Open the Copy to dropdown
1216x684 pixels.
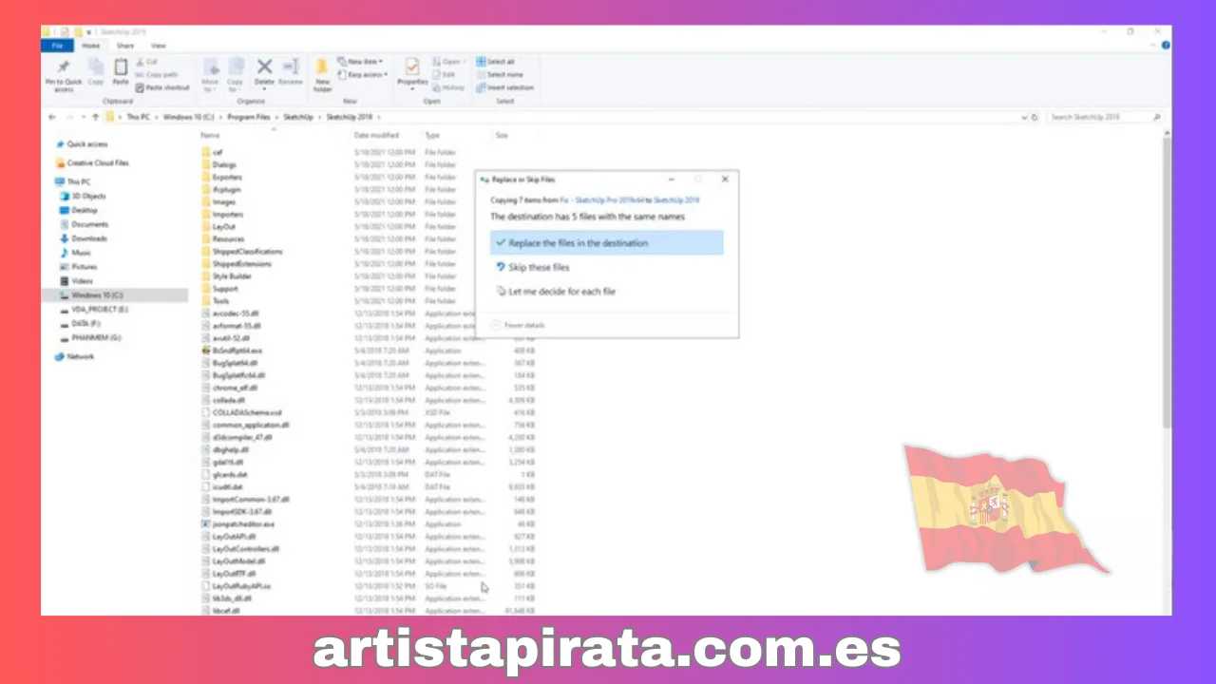236,85
